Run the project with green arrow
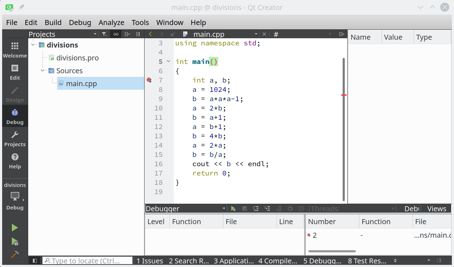Image resolution: width=454 pixels, height=267 pixels. (x=15, y=228)
